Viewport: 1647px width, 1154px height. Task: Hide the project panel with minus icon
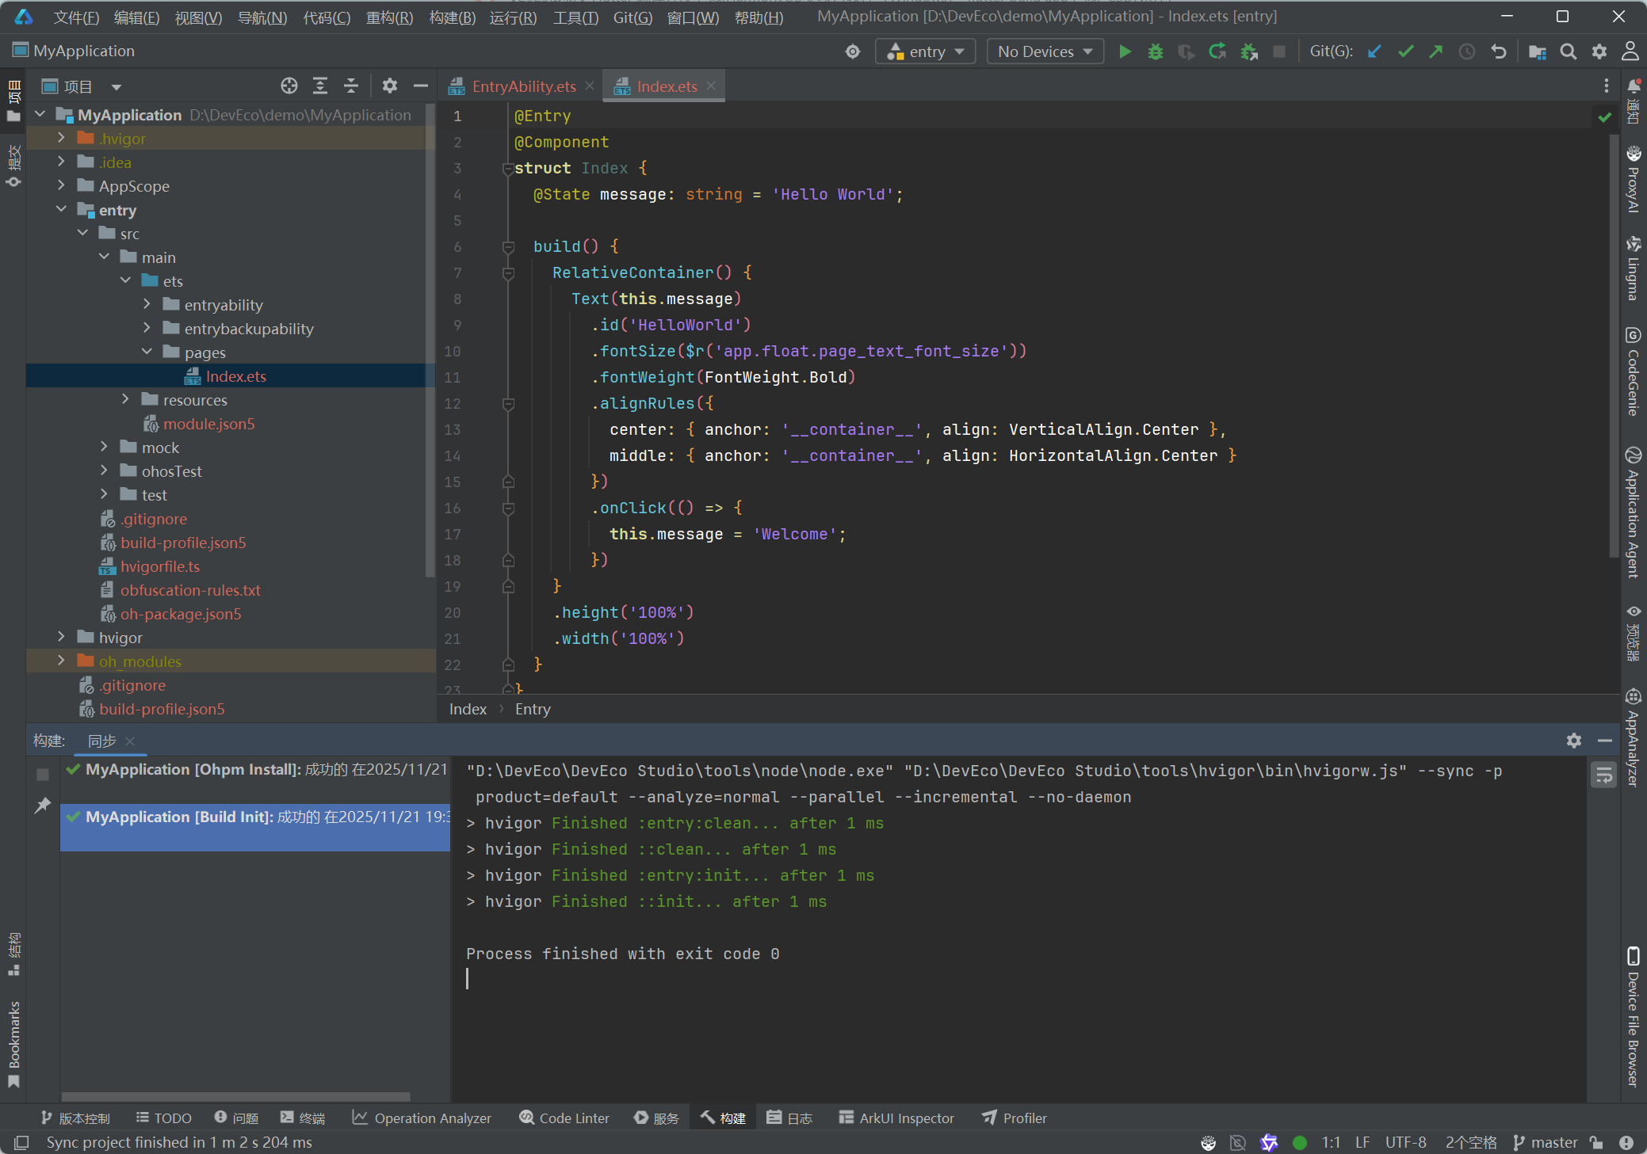click(421, 86)
